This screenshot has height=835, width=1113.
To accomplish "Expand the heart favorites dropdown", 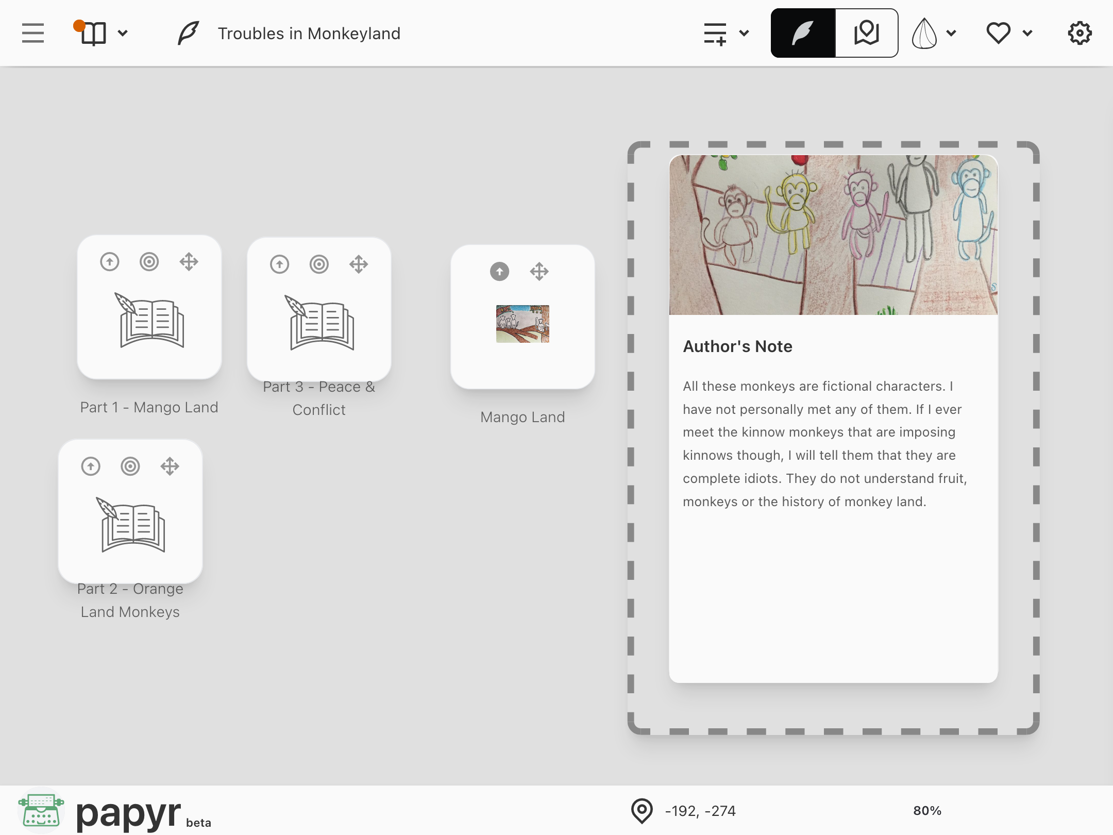I will [x=1027, y=34].
